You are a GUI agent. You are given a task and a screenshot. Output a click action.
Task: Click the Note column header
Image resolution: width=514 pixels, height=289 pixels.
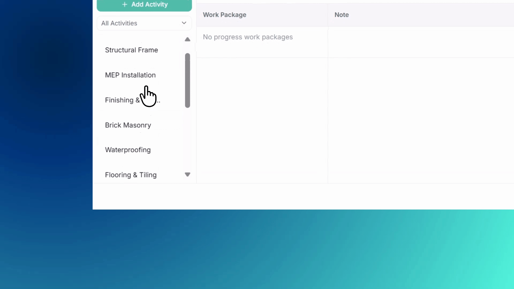coord(342,15)
